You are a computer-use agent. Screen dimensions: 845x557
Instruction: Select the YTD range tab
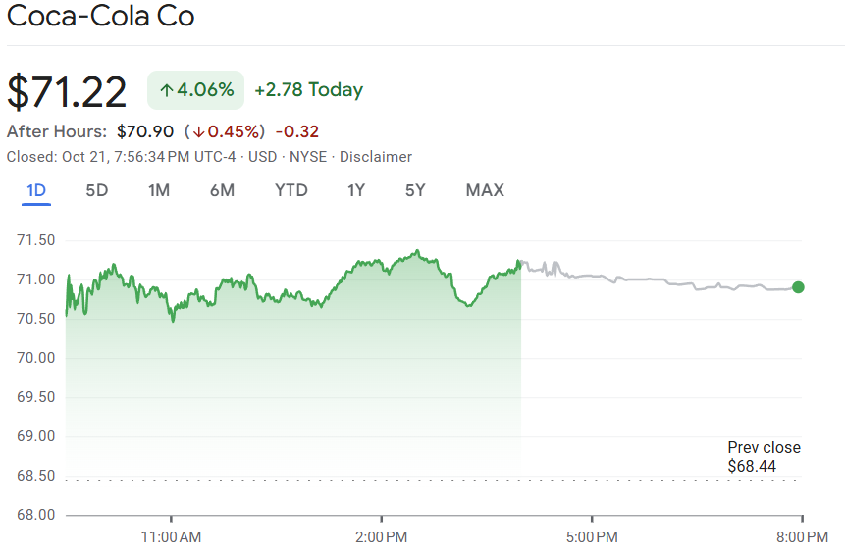point(290,190)
